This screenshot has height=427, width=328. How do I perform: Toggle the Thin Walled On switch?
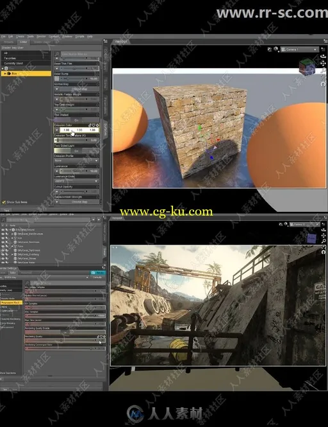pos(76,120)
